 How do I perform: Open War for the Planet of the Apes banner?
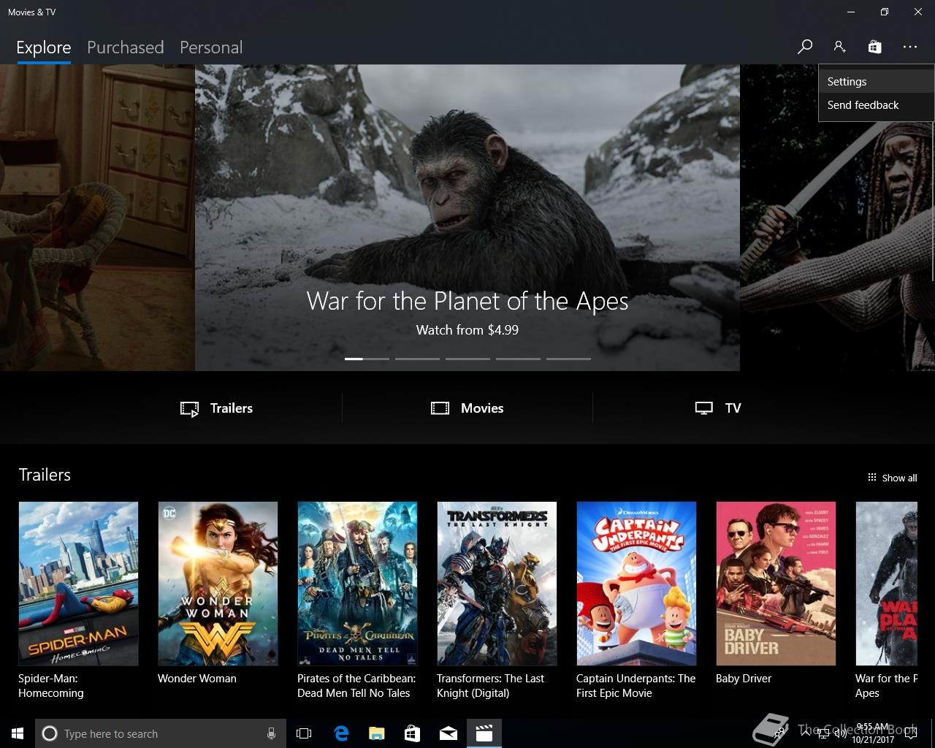(467, 218)
